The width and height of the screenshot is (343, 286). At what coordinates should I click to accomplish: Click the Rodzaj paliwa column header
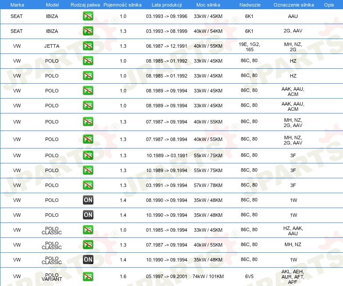(85, 5)
